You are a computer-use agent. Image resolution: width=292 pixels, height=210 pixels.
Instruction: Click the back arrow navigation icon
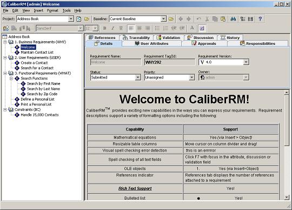pyautogui.click(x=181, y=19)
